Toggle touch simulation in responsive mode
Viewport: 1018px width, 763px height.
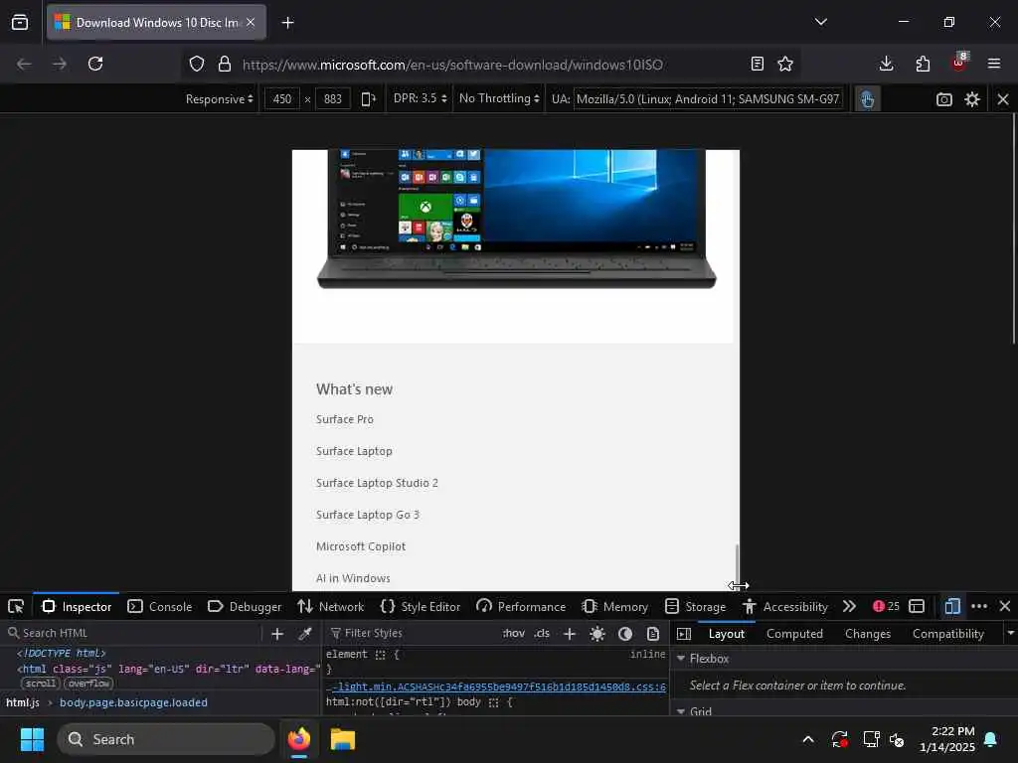click(867, 99)
